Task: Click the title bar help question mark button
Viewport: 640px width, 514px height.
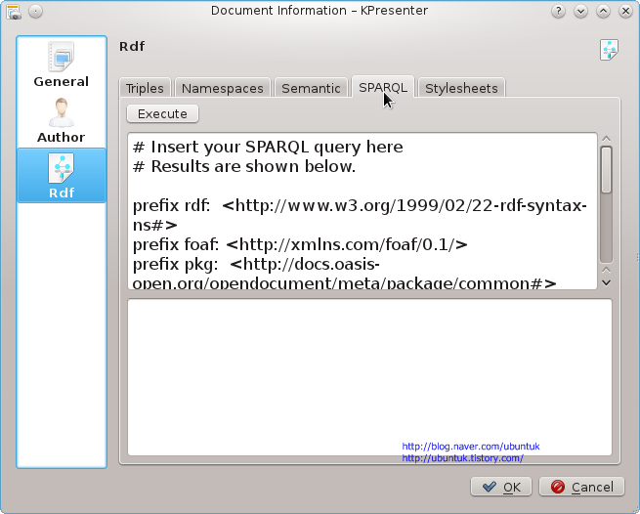Action: pyautogui.click(x=558, y=11)
